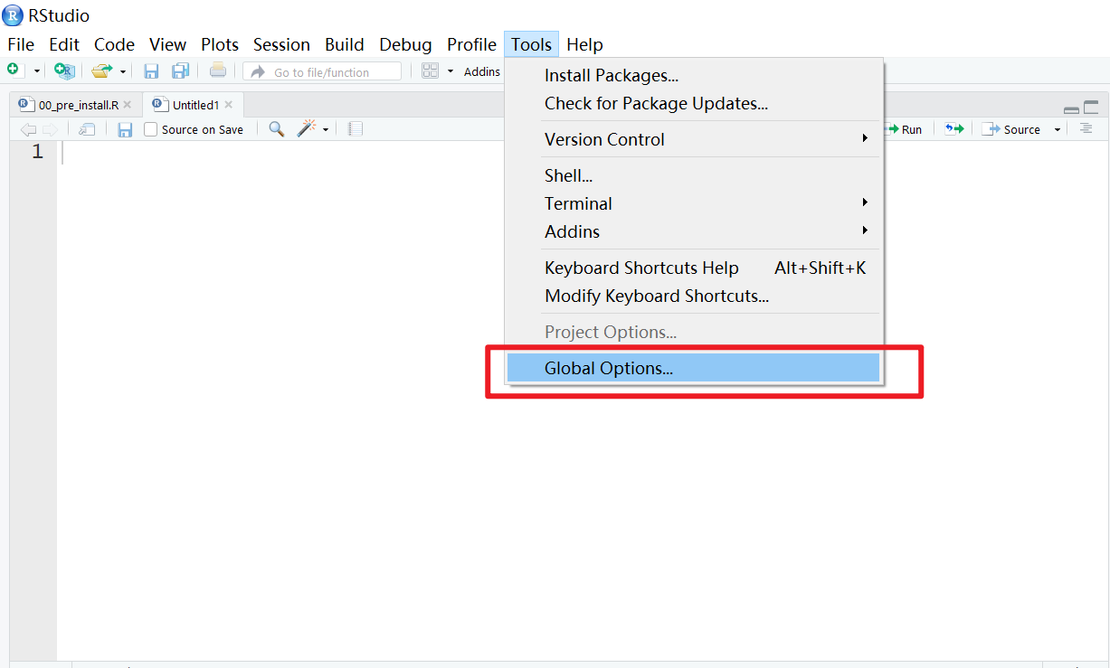Close the open Tools menu

(531, 44)
